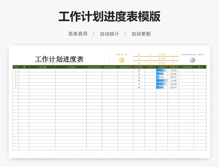Click sequence number cell 5

[16, 84]
